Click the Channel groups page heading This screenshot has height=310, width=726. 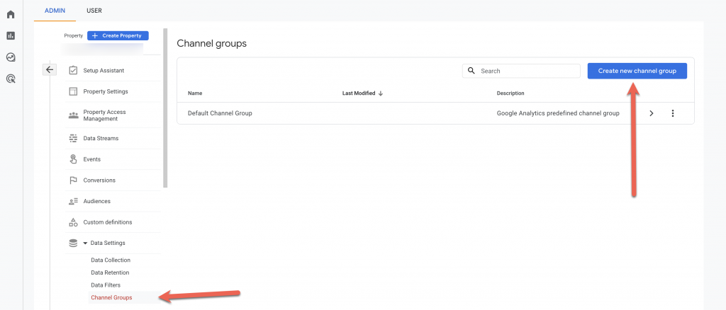pos(211,44)
